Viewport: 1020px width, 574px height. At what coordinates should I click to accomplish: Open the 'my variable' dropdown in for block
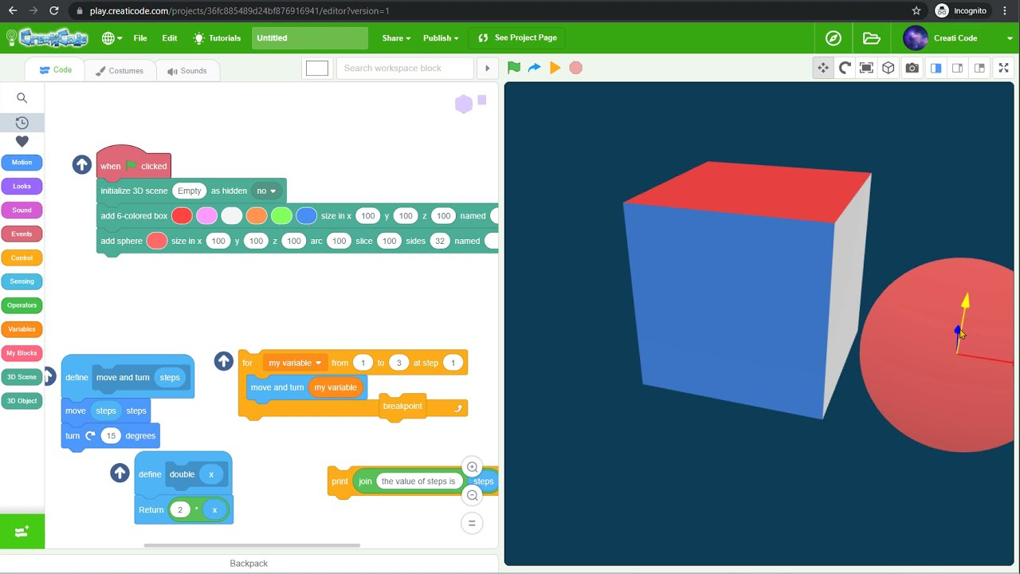click(295, 363)
